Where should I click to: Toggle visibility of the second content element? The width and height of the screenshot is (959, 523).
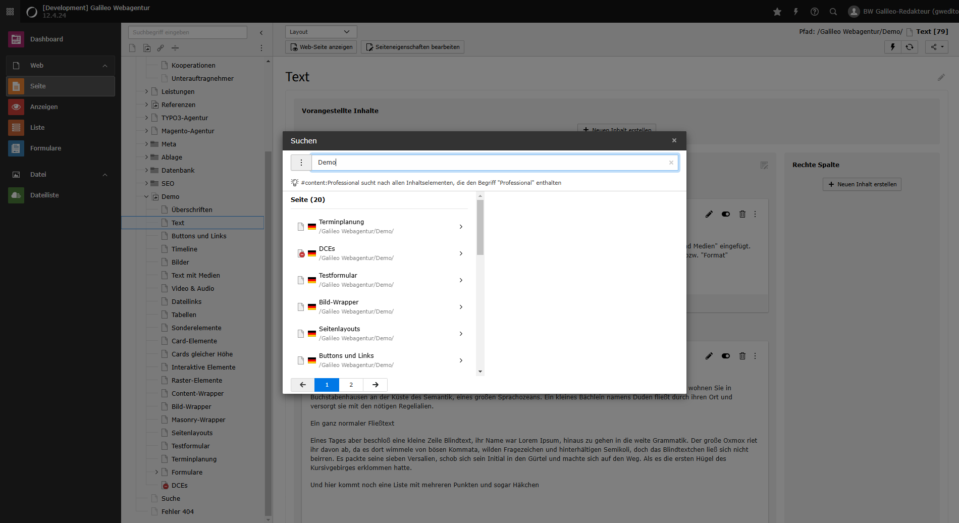pos(726,355)
